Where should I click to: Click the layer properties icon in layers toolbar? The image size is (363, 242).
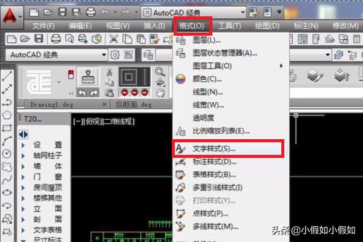coord(148,55)
